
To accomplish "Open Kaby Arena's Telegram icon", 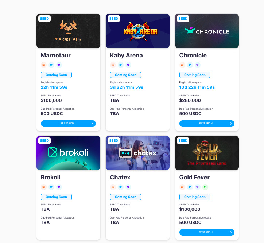I will 128,65.
